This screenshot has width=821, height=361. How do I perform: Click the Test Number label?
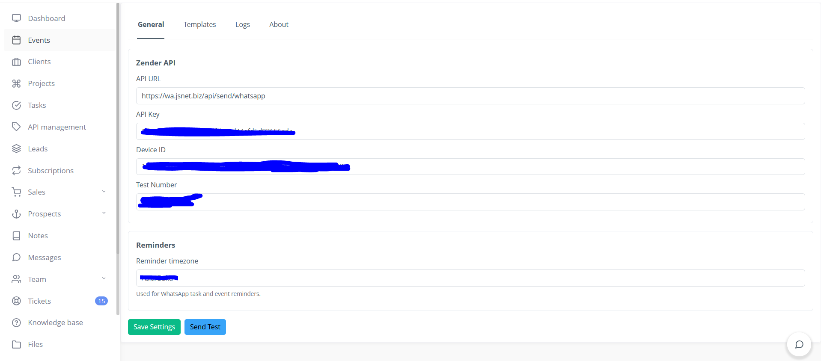(156, 185)
